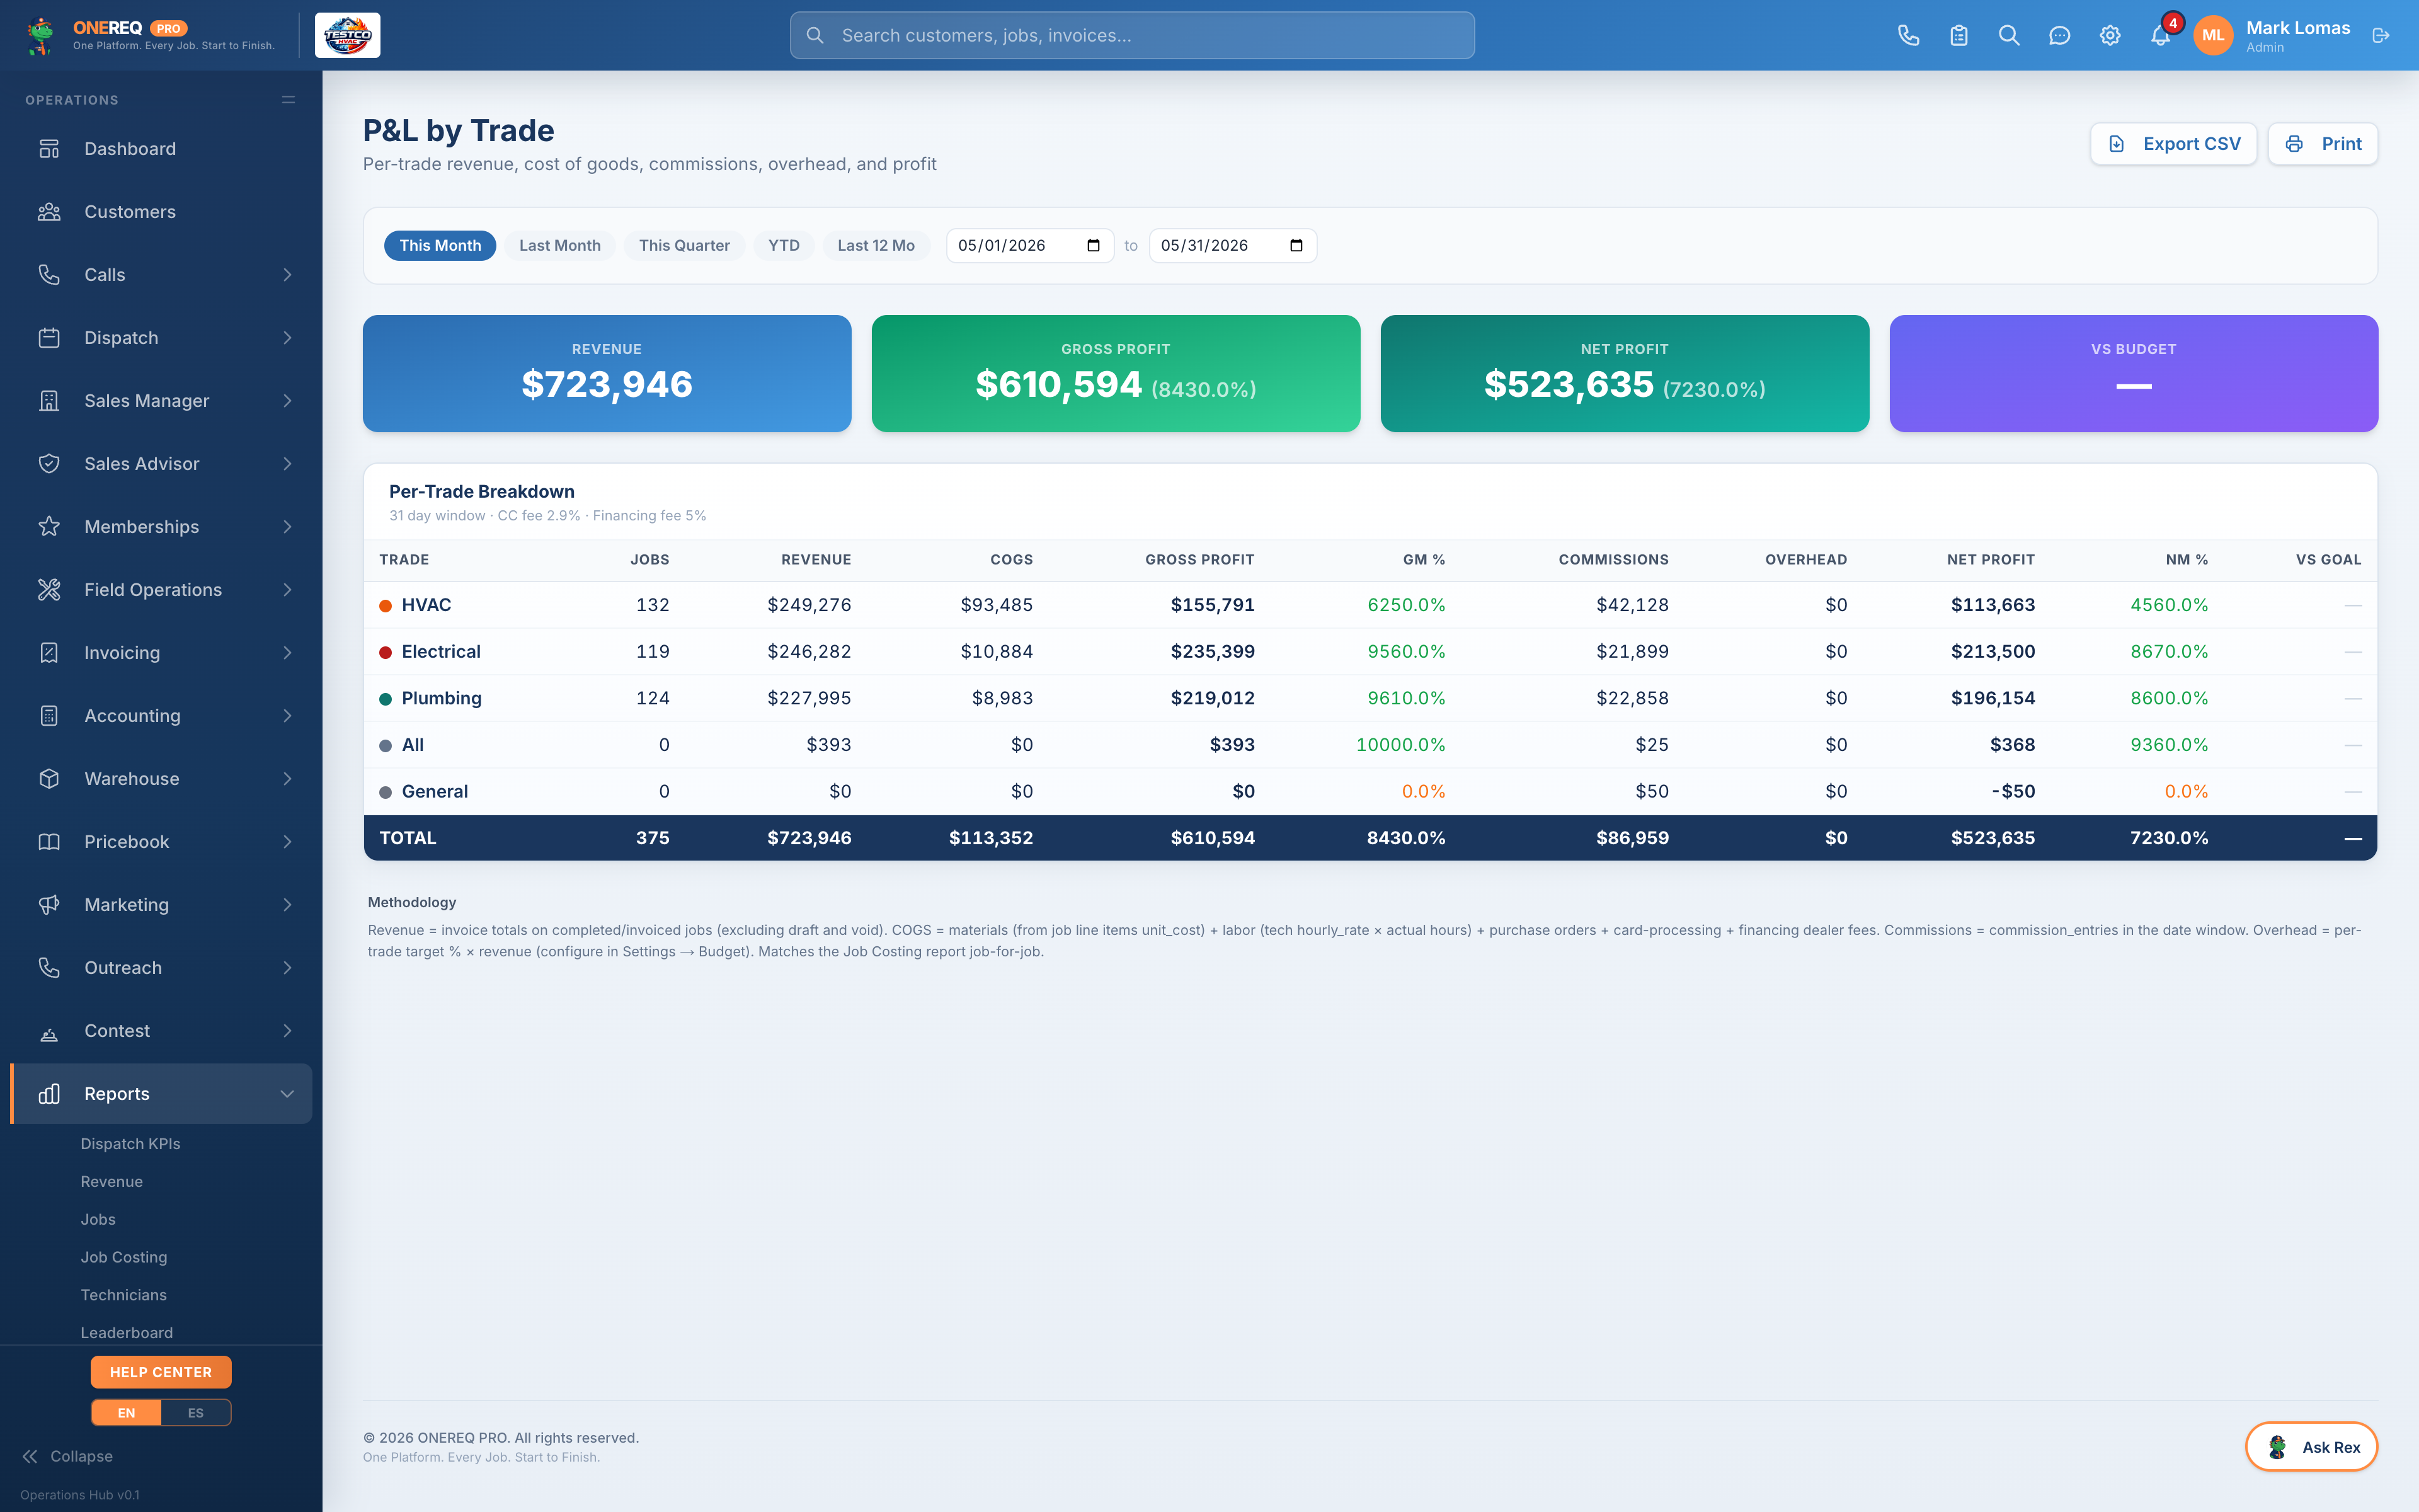Open the chat messages icon
Image resolution: width=2419 pixels, height=1512 pixels.
coord(2059,36)
